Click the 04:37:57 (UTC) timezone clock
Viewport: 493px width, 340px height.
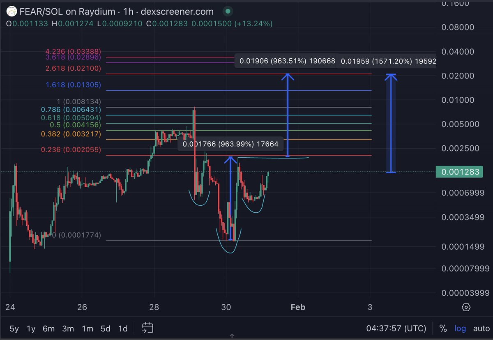click(x=397, y=329)
